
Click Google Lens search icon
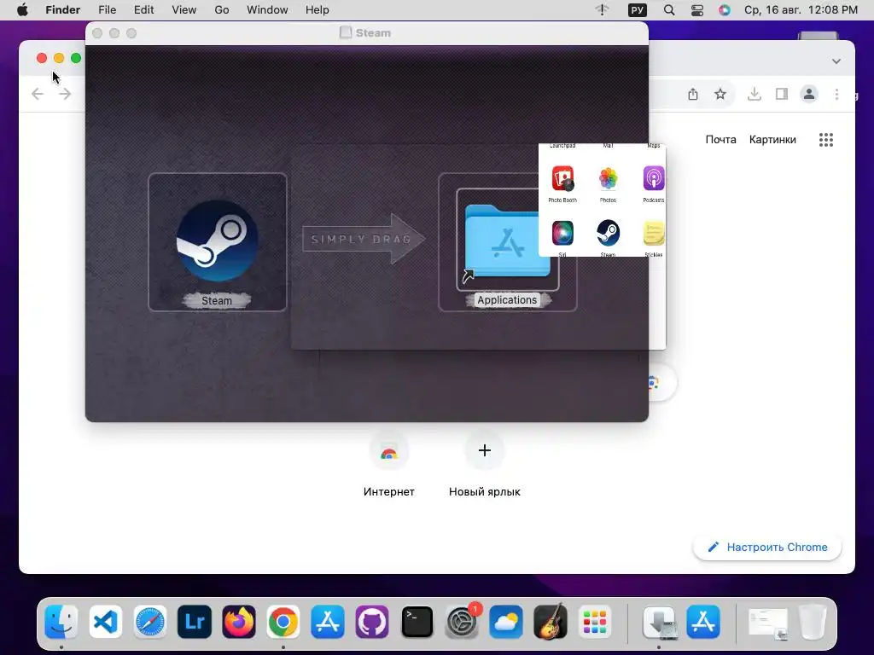(654, 383)
